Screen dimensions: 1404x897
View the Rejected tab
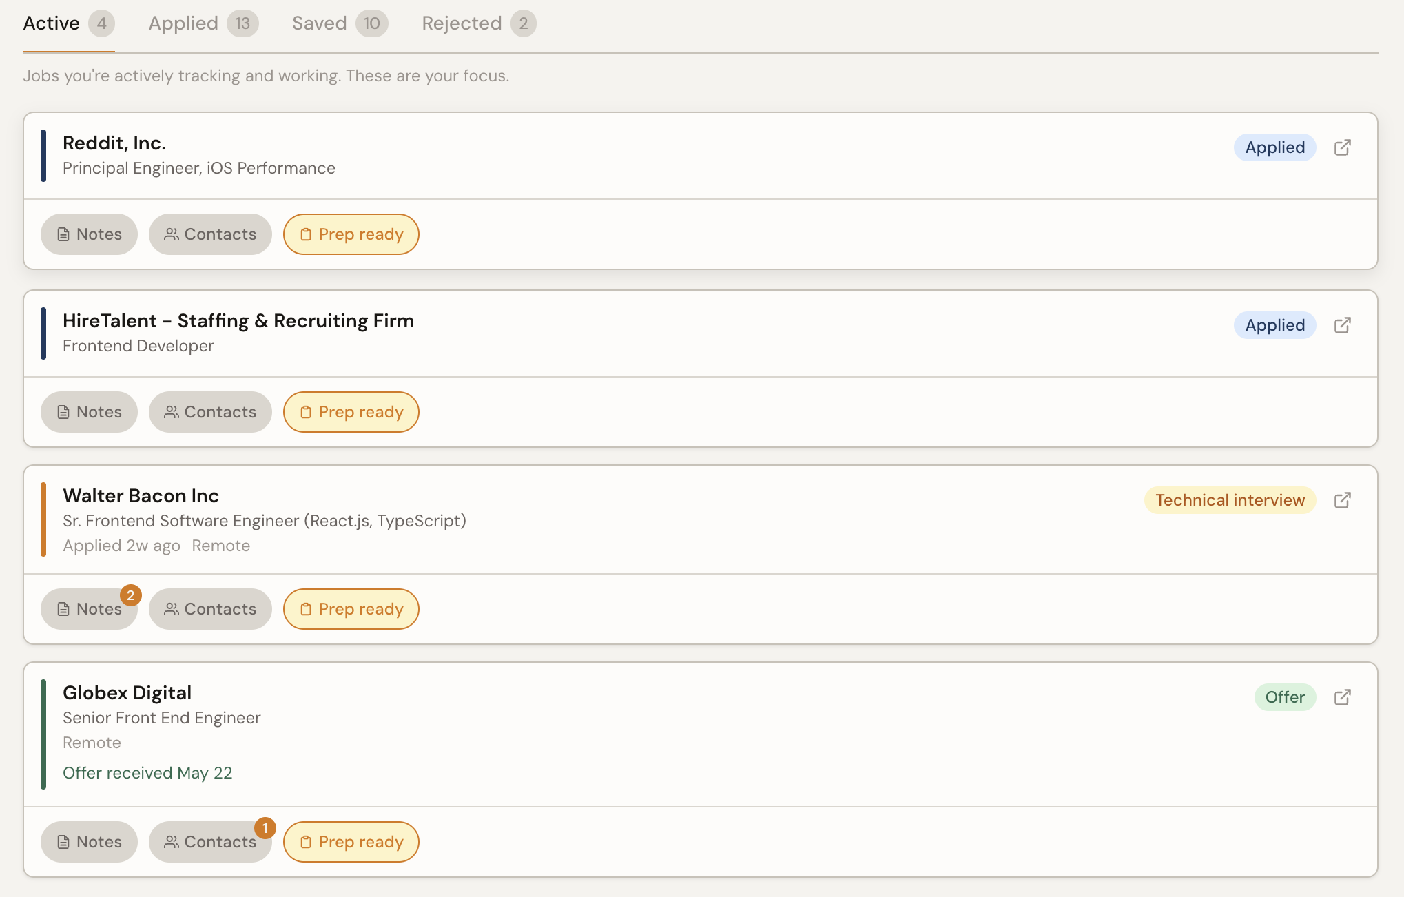click(479, 23)
